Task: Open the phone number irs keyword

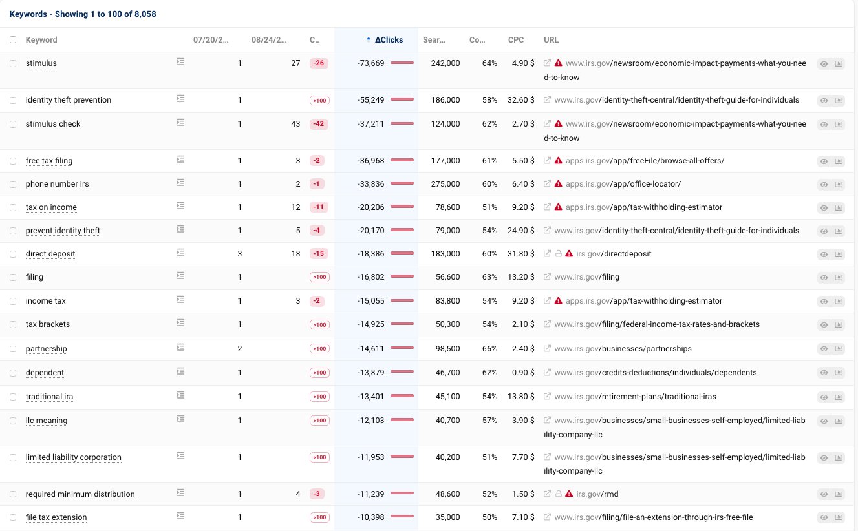Action: point(58,184)
